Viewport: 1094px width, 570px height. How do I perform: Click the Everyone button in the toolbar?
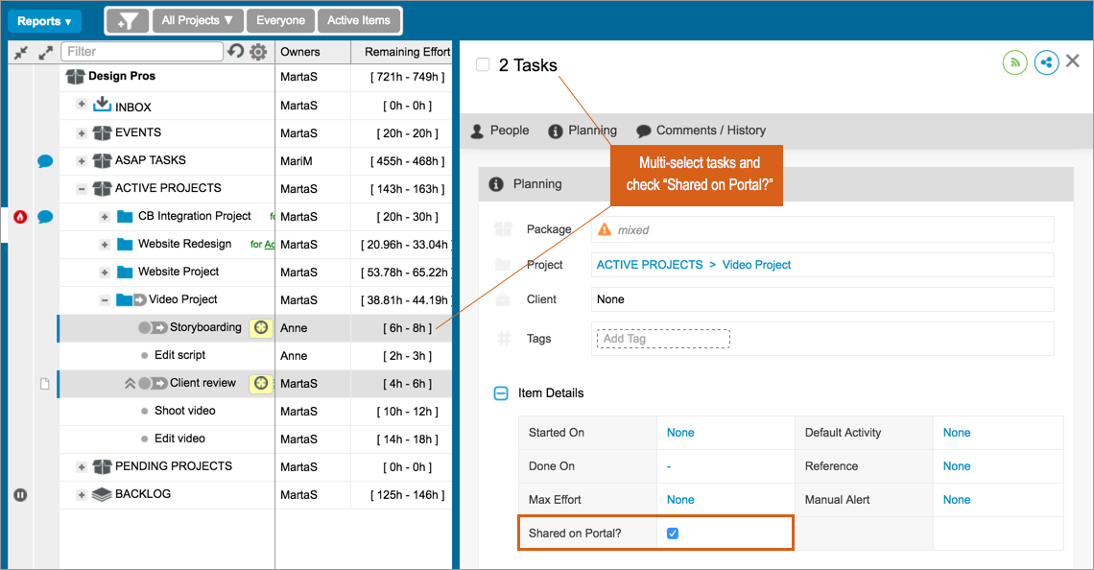pos(280,19)
